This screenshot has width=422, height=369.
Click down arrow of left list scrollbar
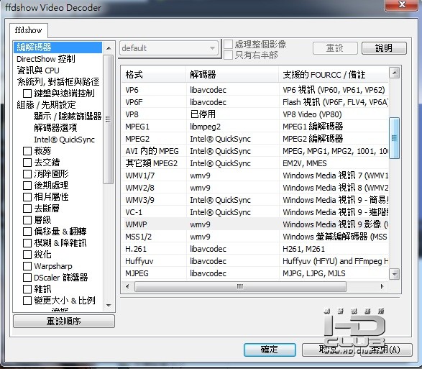[109, 306]
